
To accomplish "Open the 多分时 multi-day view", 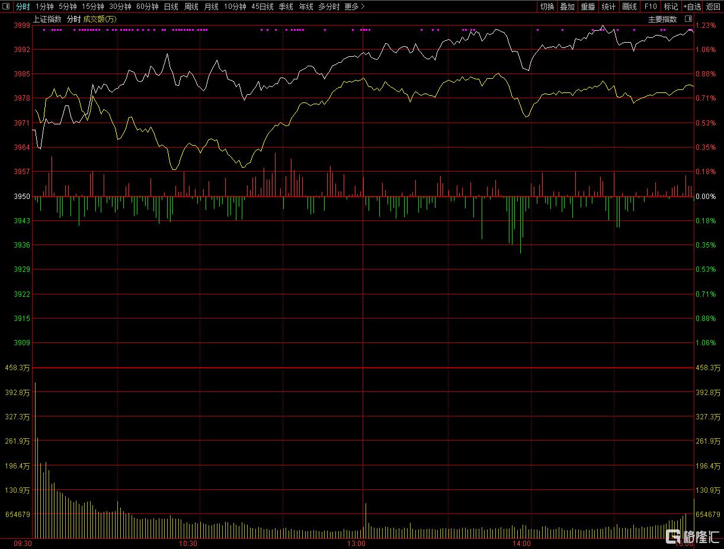I will (329, 7).
